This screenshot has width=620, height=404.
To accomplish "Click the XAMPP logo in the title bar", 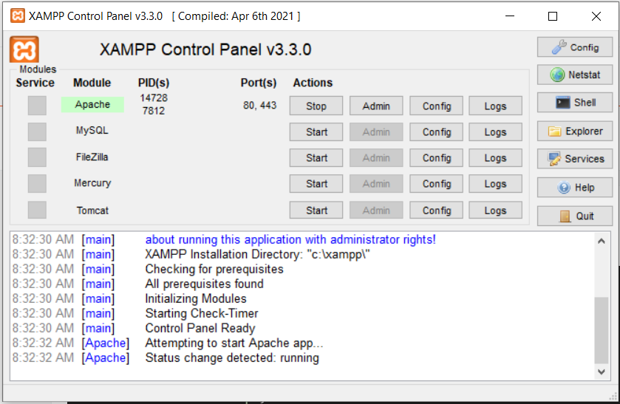I will click(x=18, y=16).
